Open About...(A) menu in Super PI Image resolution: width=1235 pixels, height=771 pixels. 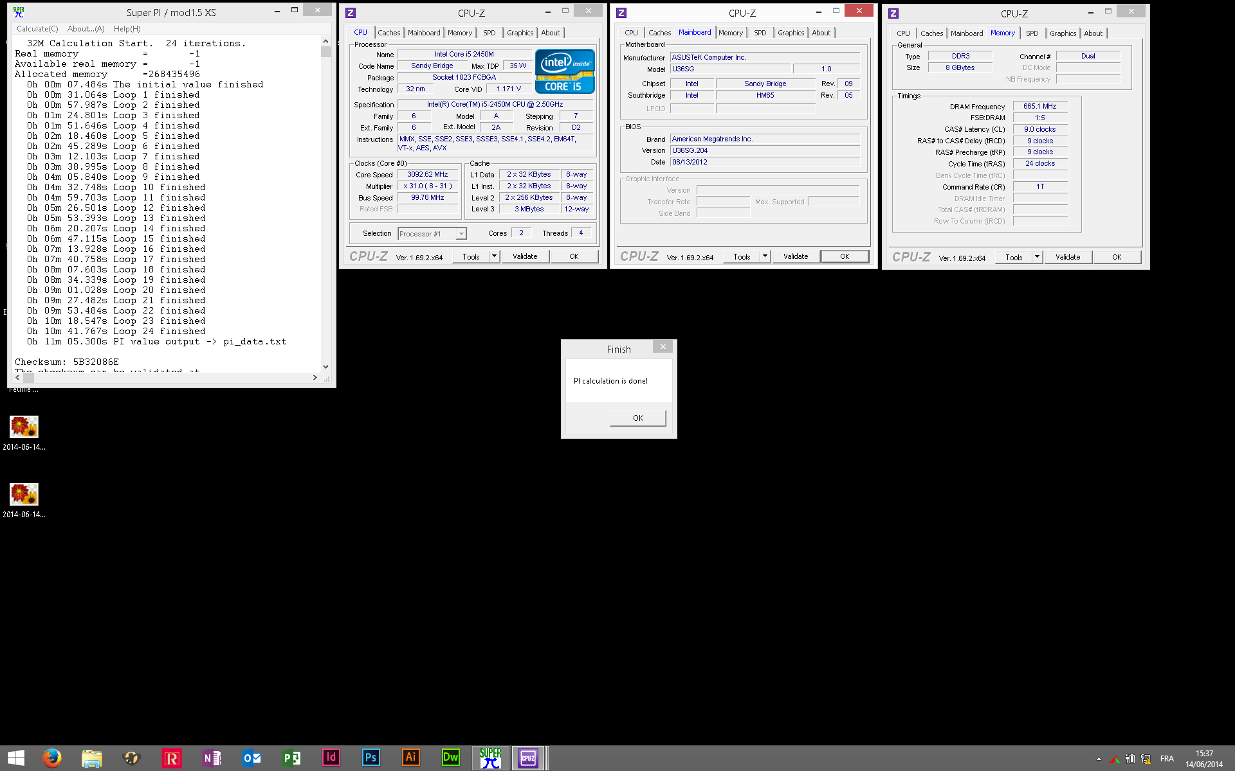point(86,29)
